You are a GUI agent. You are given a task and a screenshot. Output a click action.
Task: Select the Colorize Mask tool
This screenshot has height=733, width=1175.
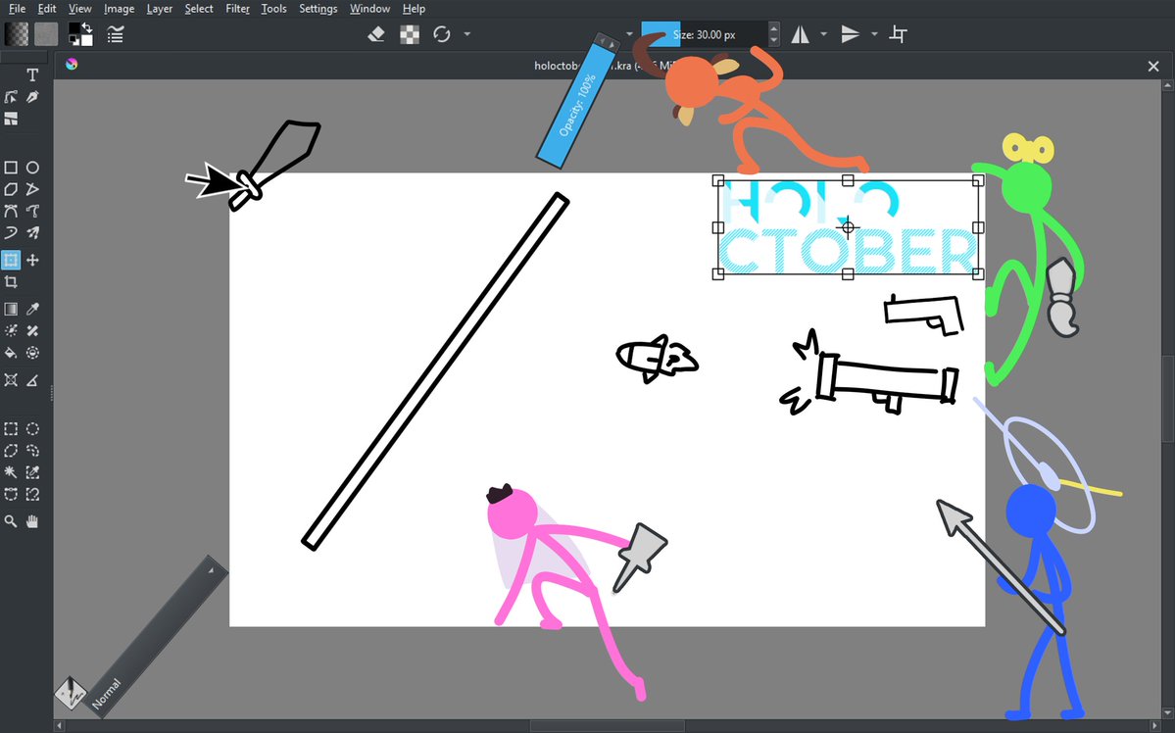click(11, 330)
